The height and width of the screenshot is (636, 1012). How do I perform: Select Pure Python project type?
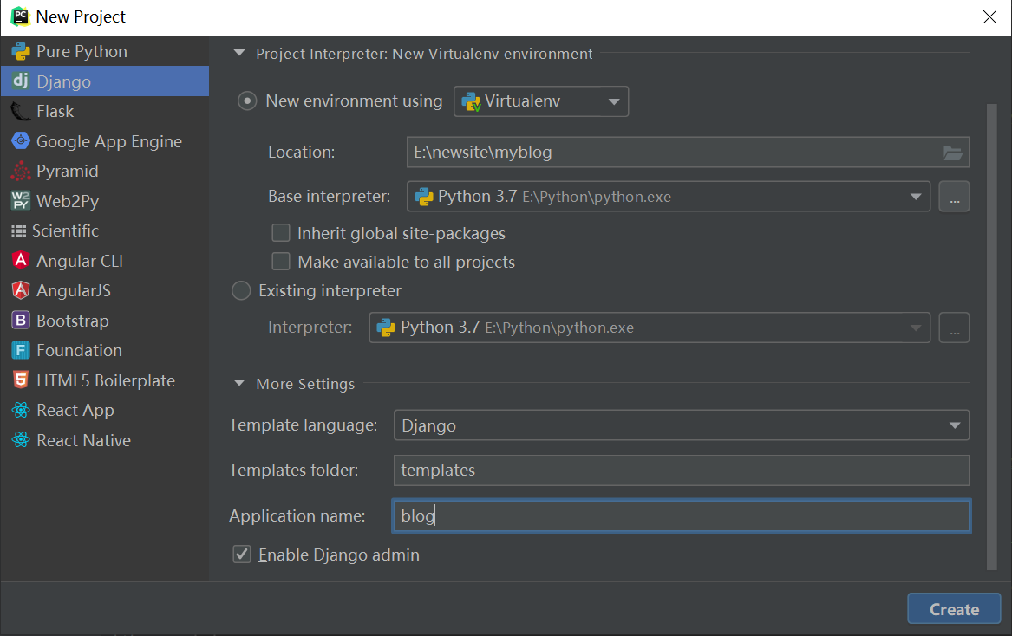[82, 52]
